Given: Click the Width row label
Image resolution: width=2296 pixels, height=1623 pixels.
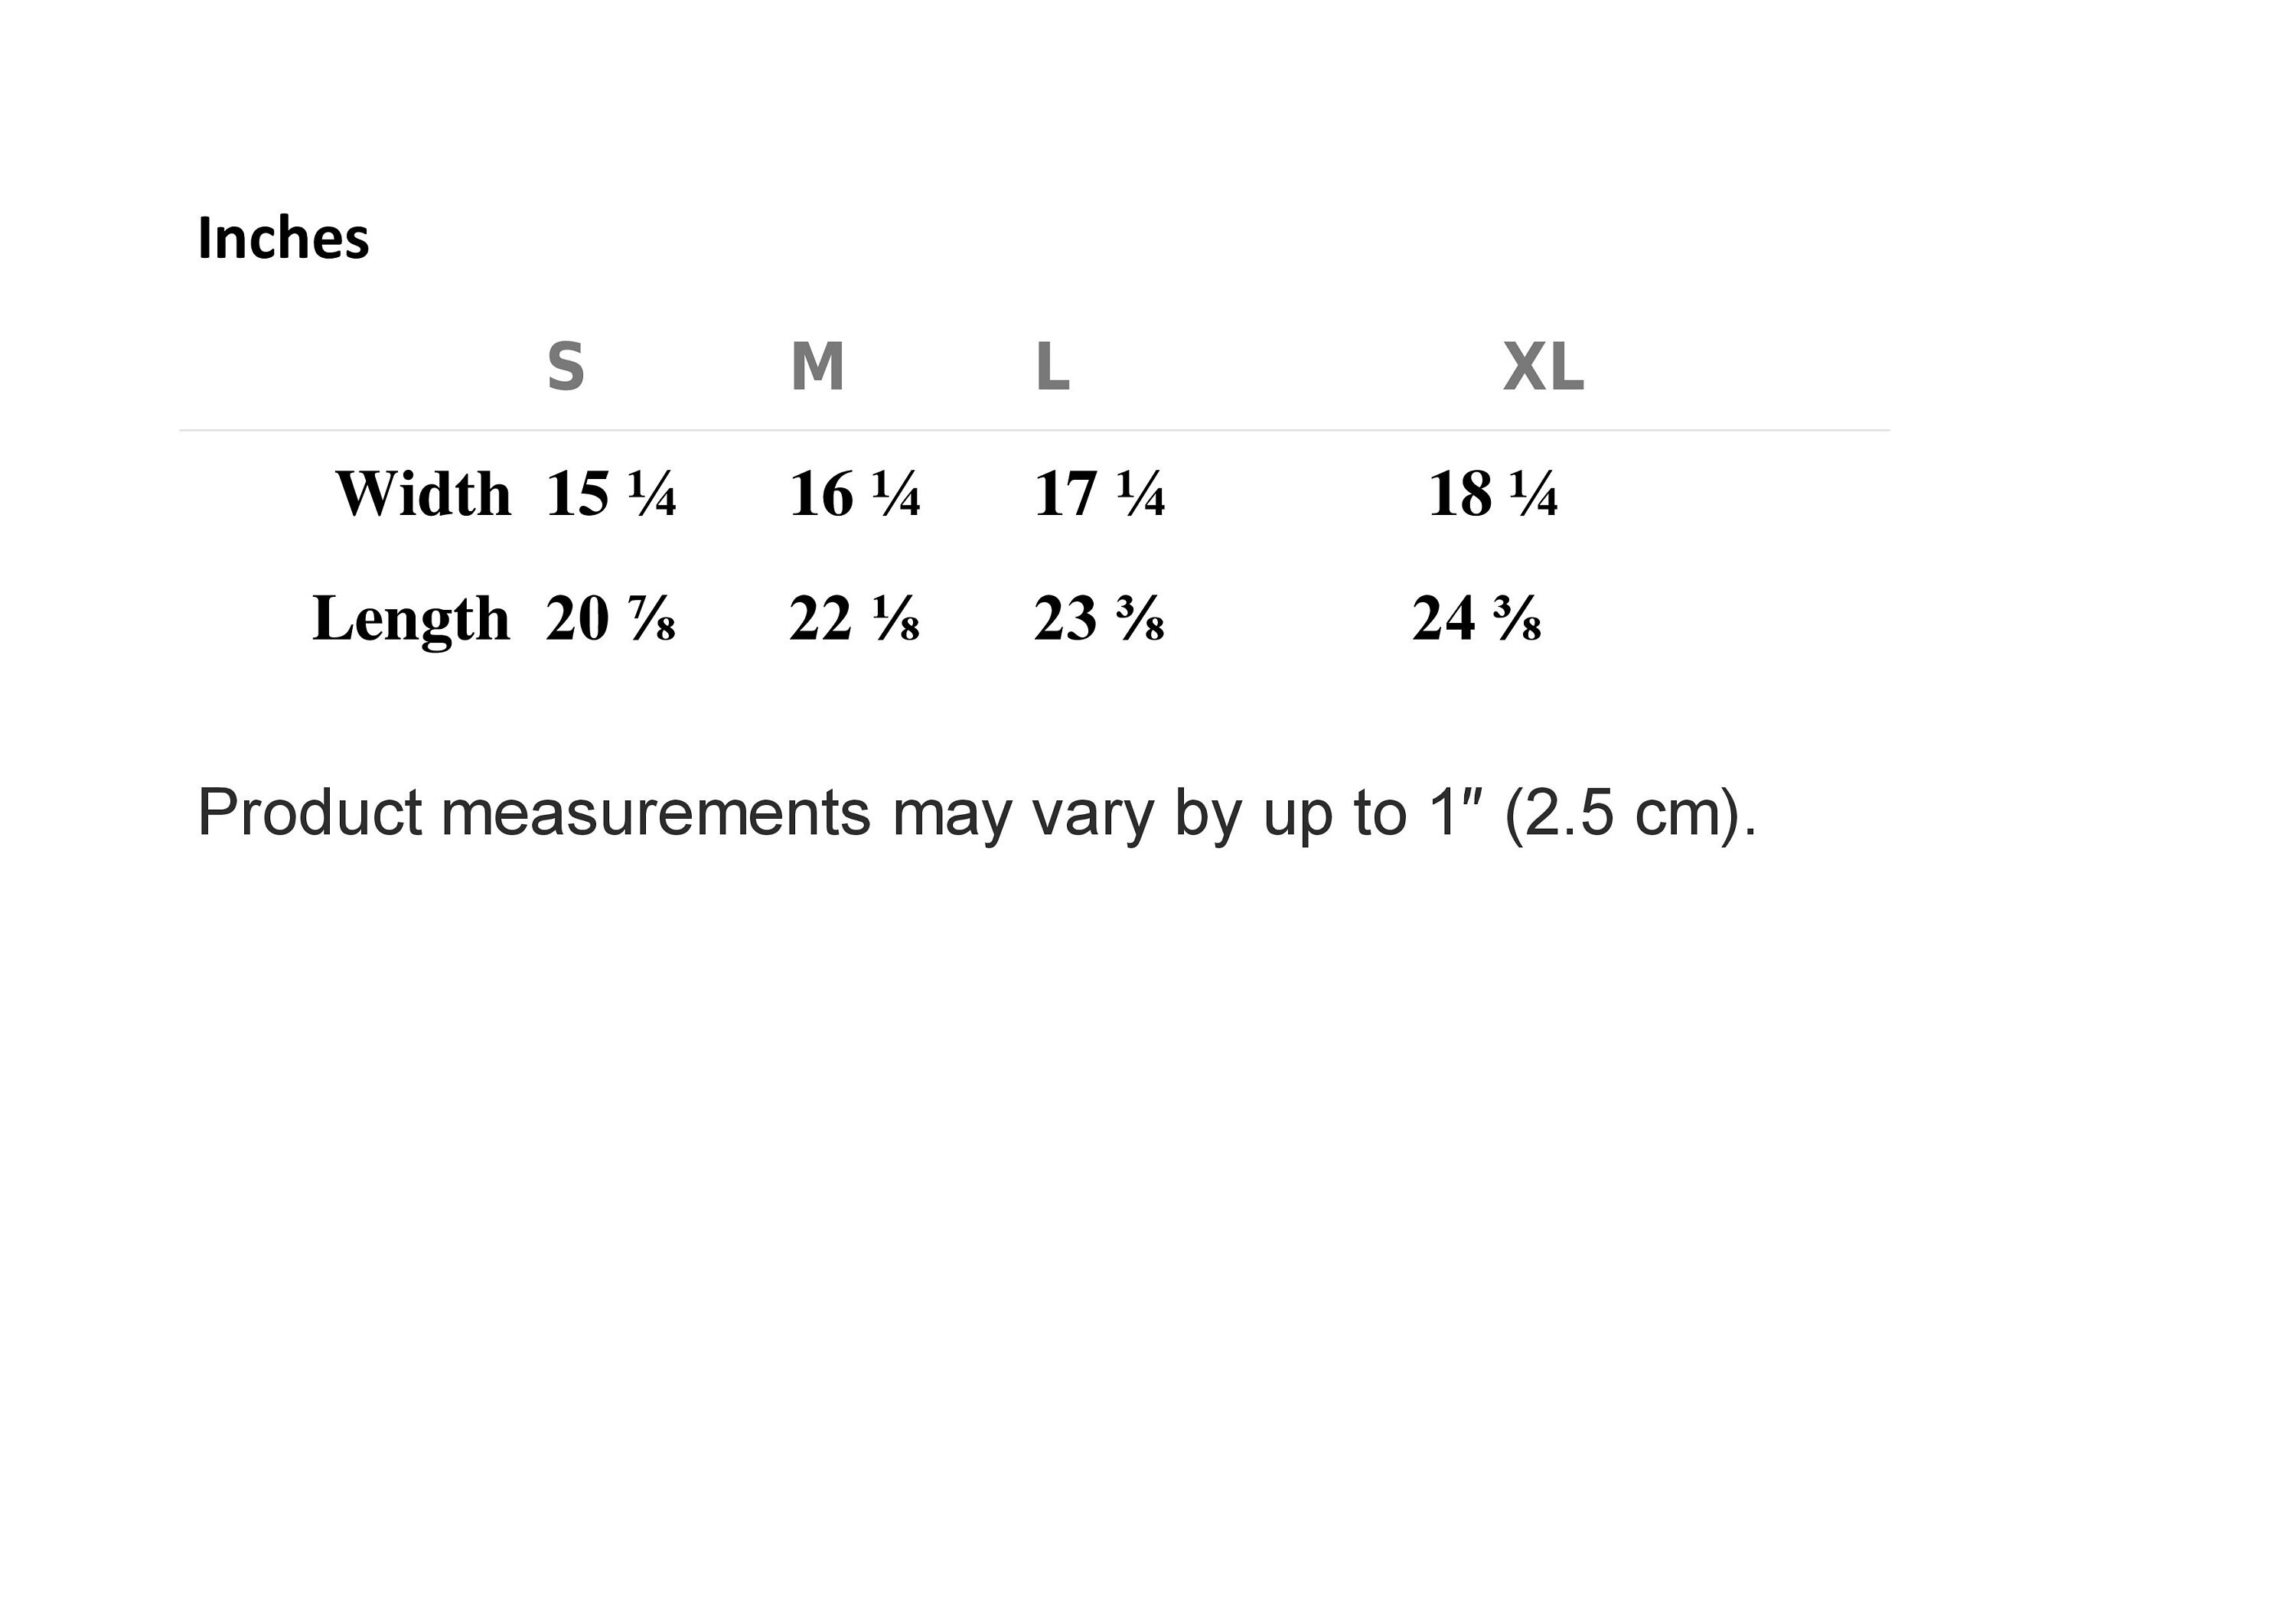Looking at the screenshot, I should 423,493.
